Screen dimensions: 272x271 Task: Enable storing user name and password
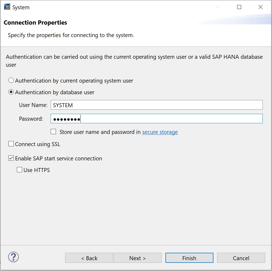[53, 132]
